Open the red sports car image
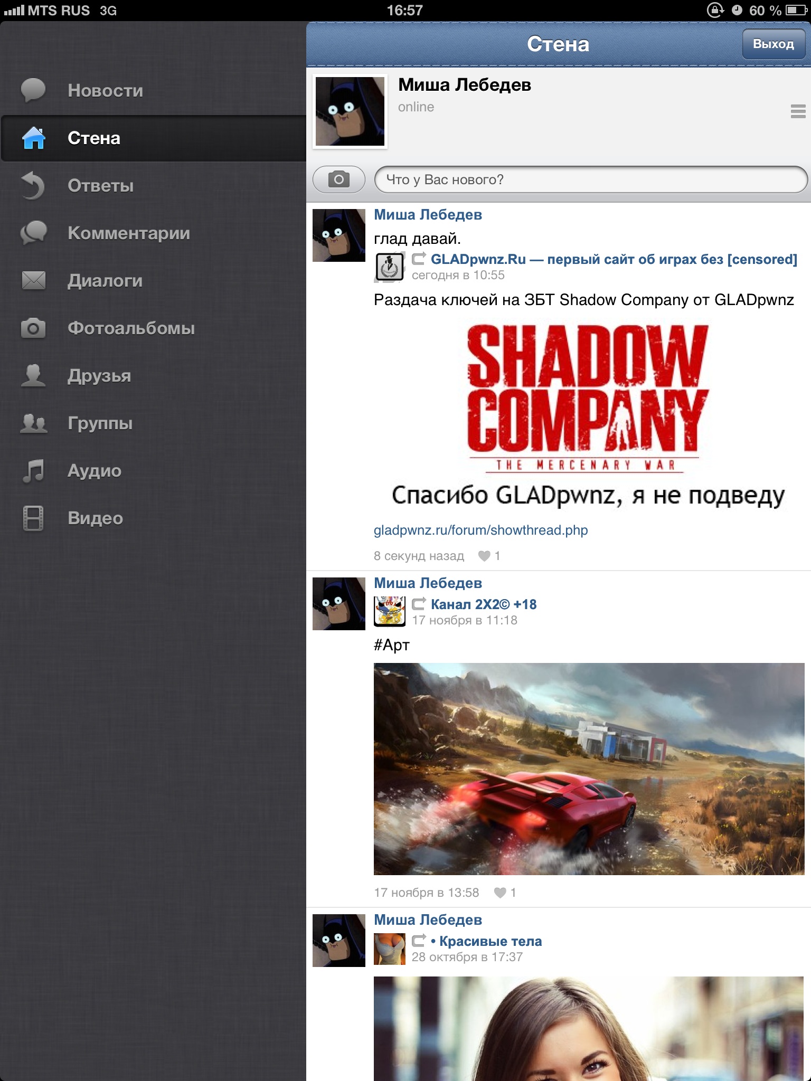The width and height of the screenshot is (811, 1081). tap(589, 769)
